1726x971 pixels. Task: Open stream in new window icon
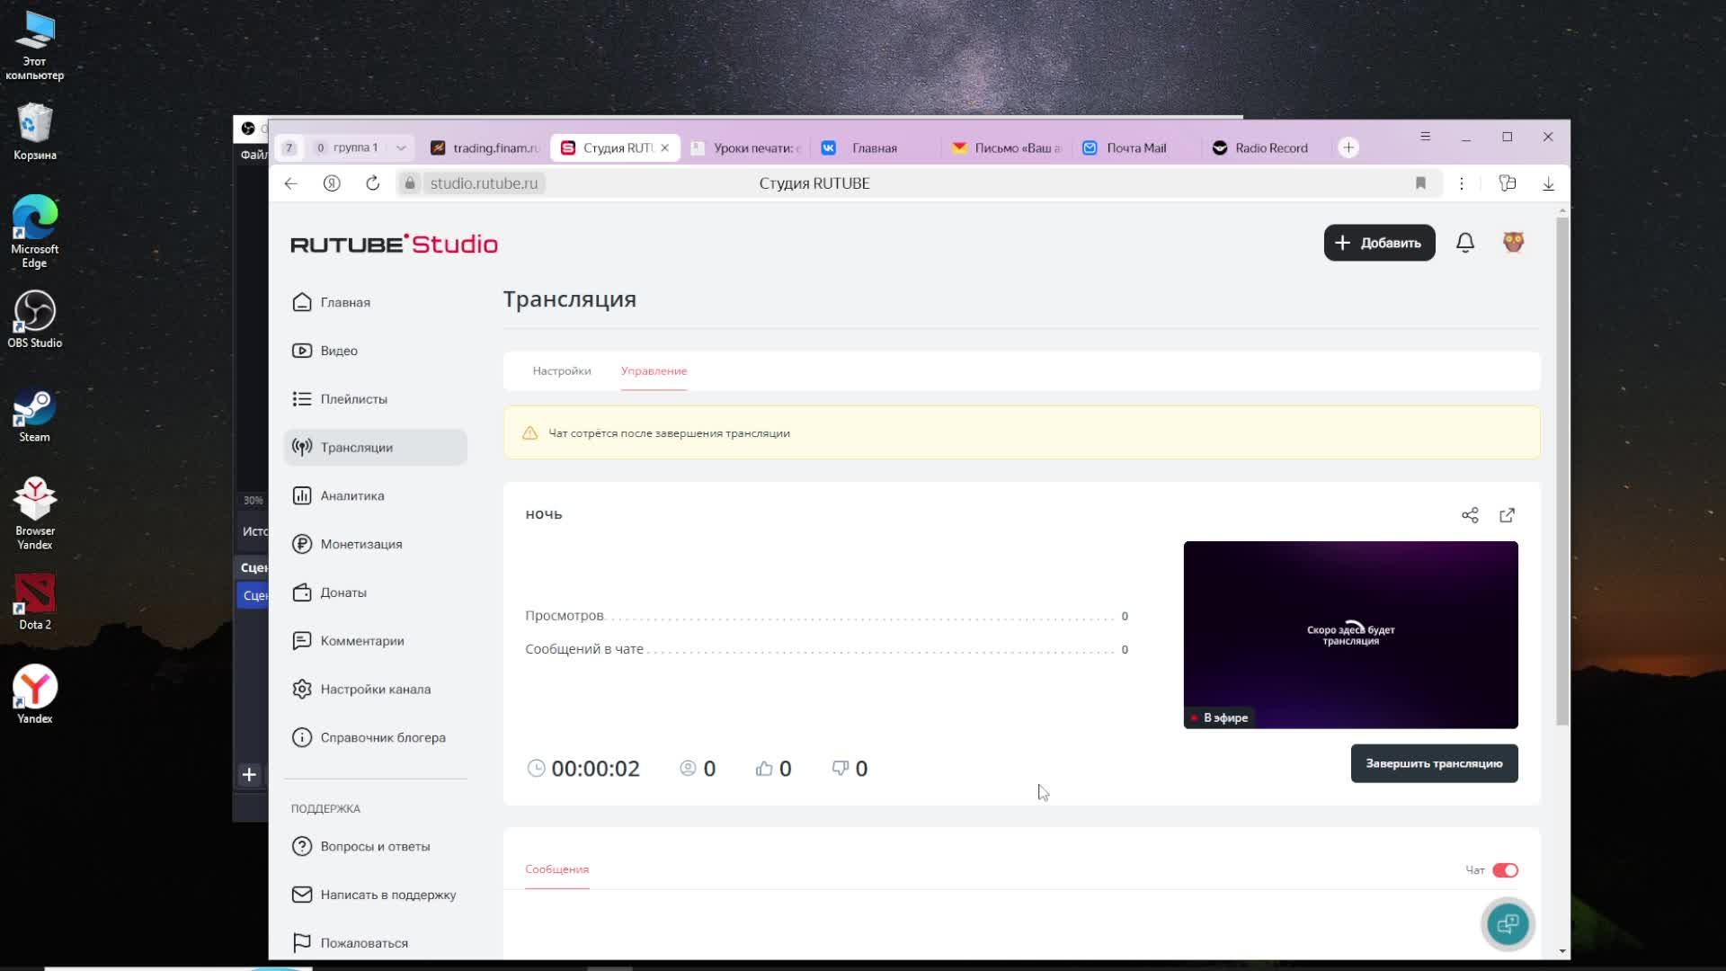1508,515
